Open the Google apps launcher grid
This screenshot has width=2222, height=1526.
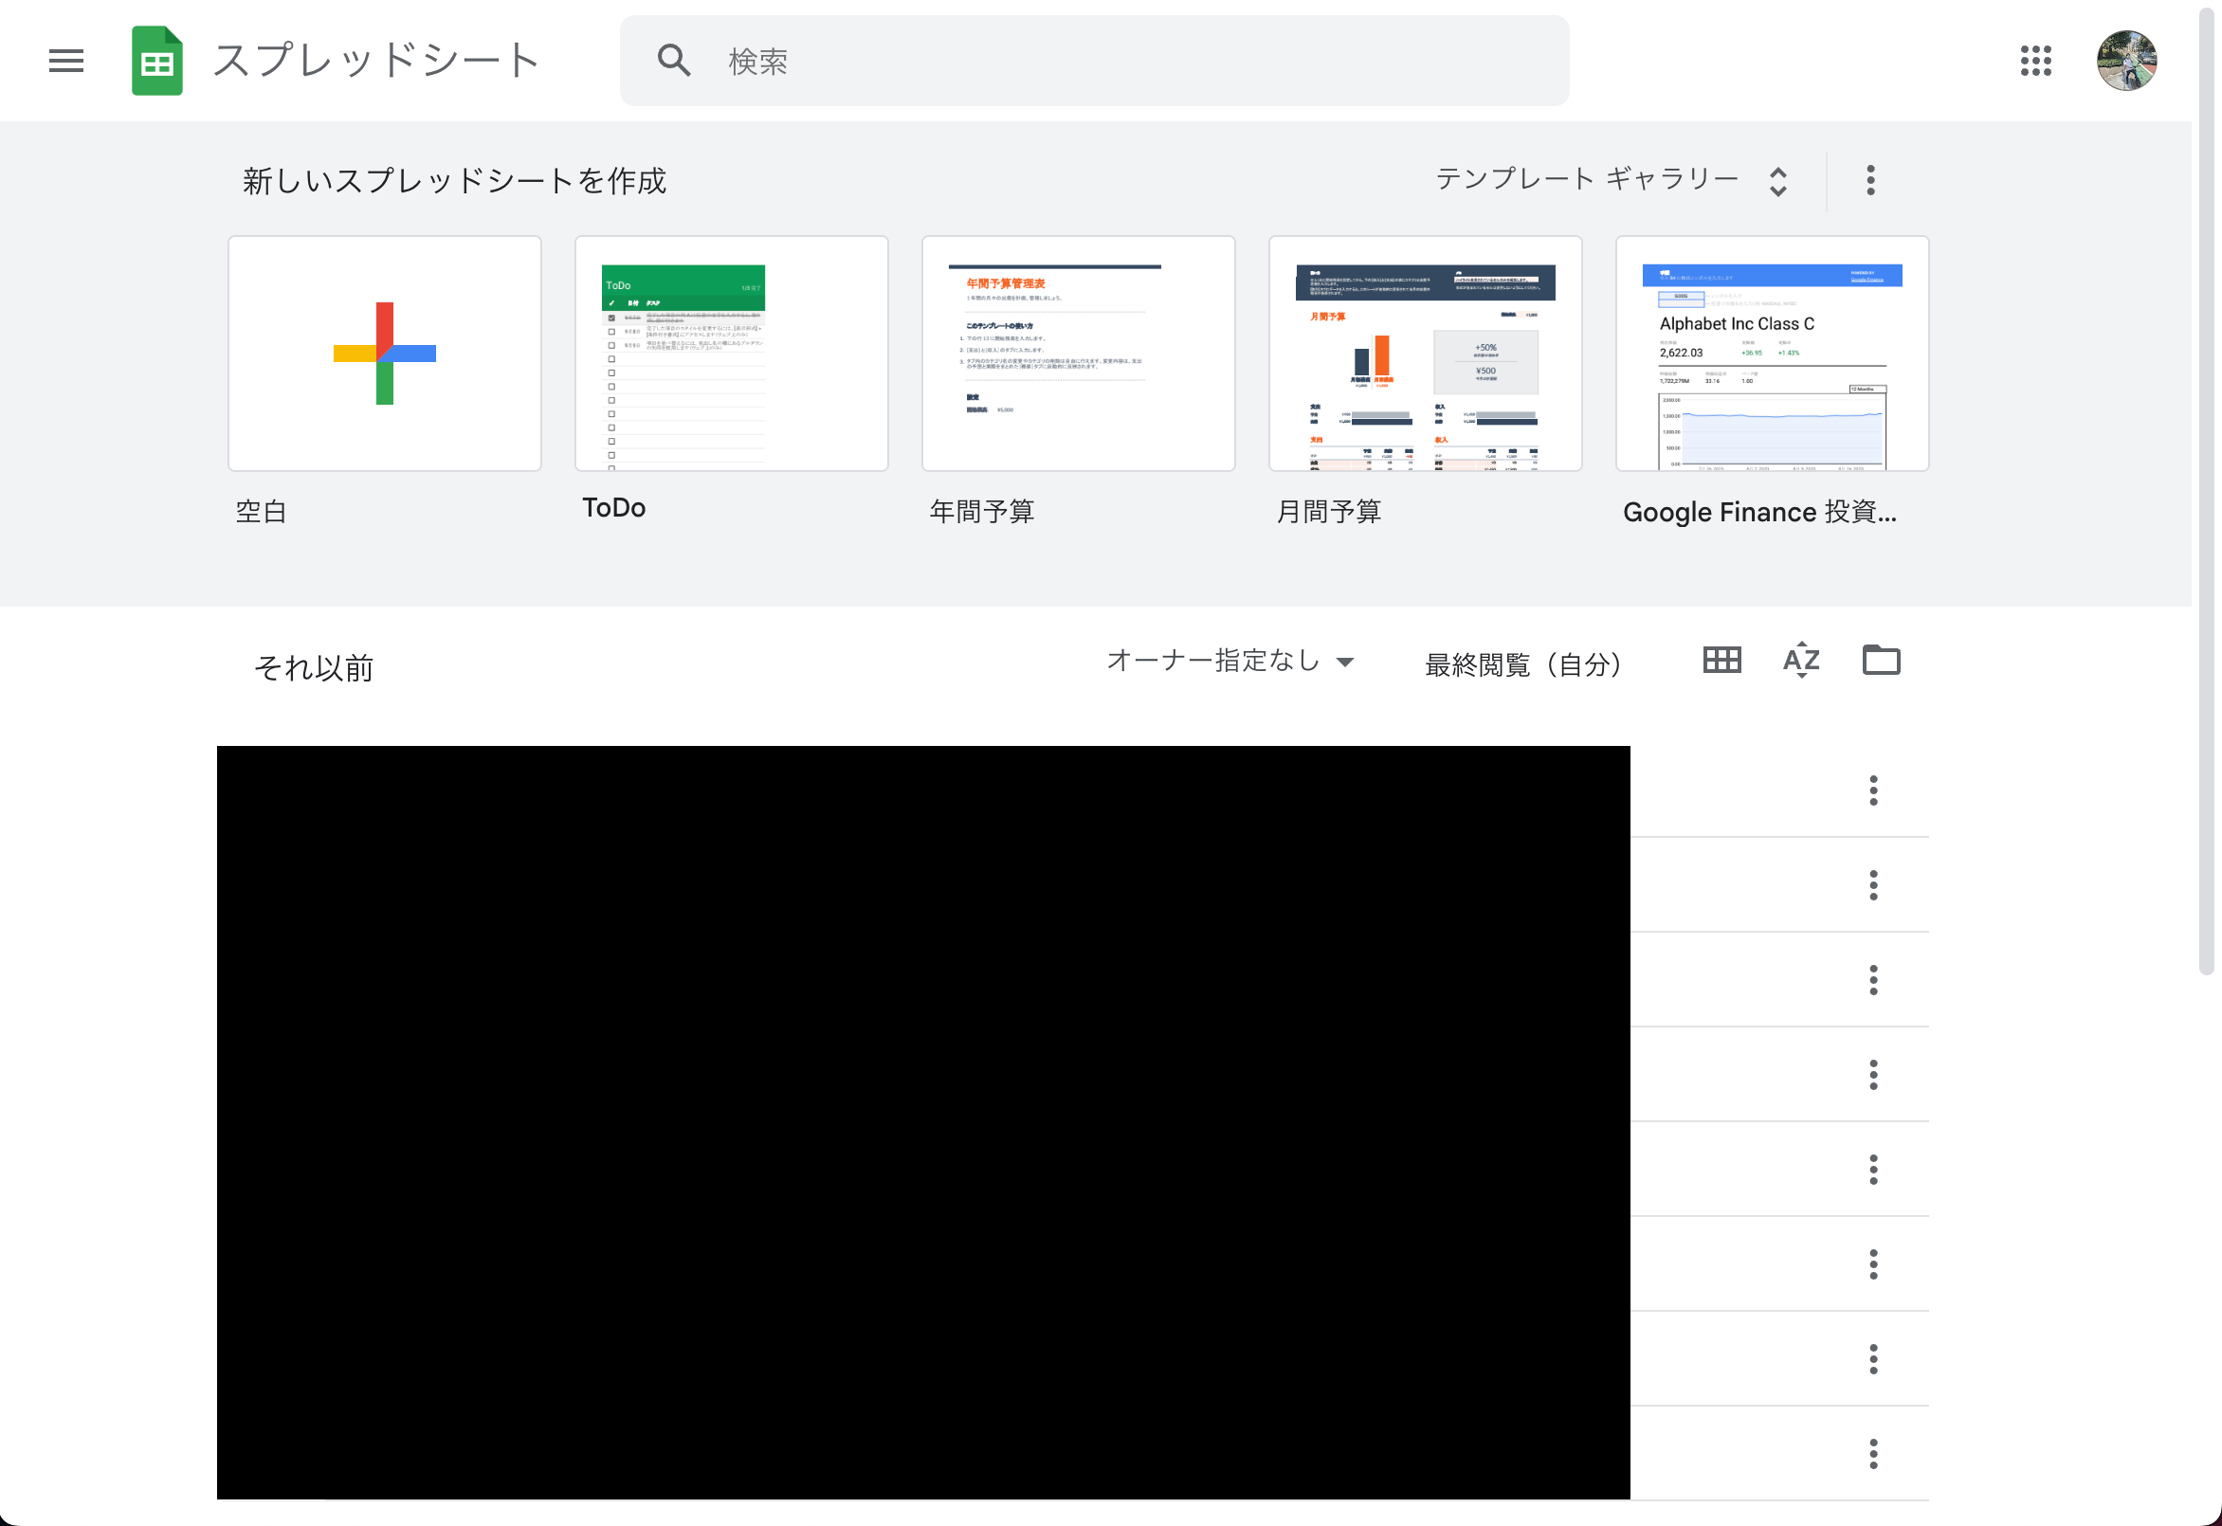click(x=2036, y=61)
